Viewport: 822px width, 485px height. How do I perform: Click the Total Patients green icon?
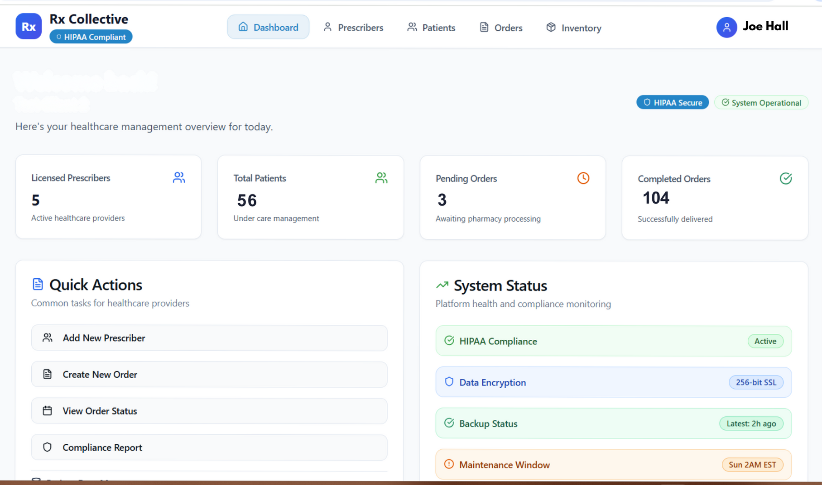click(x=381, y=178)
